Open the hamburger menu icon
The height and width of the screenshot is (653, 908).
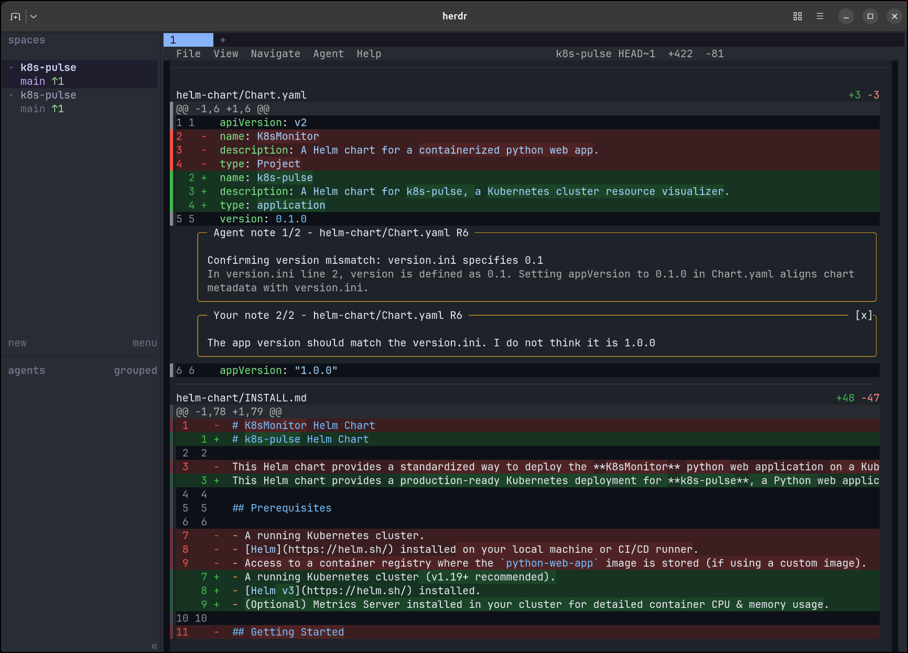point(820,16)
